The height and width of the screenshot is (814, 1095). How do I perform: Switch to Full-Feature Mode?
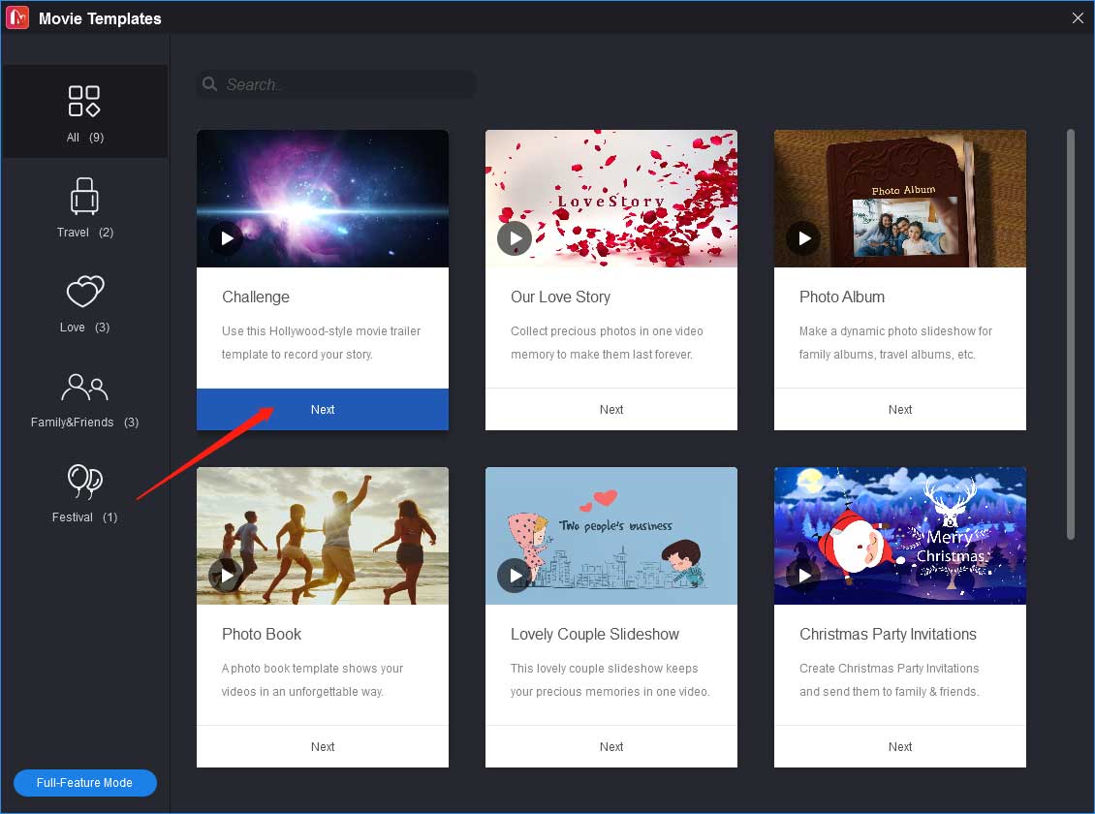coord(84,783)
